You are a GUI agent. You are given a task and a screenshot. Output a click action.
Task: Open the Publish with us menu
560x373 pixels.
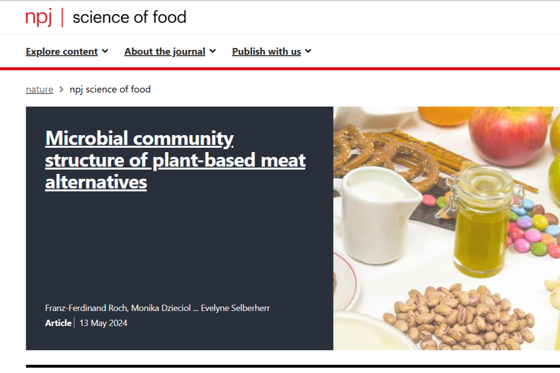coord(266,51)
